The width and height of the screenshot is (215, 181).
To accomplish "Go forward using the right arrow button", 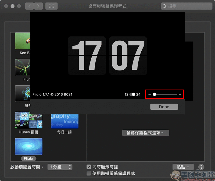I will point(38,6).
